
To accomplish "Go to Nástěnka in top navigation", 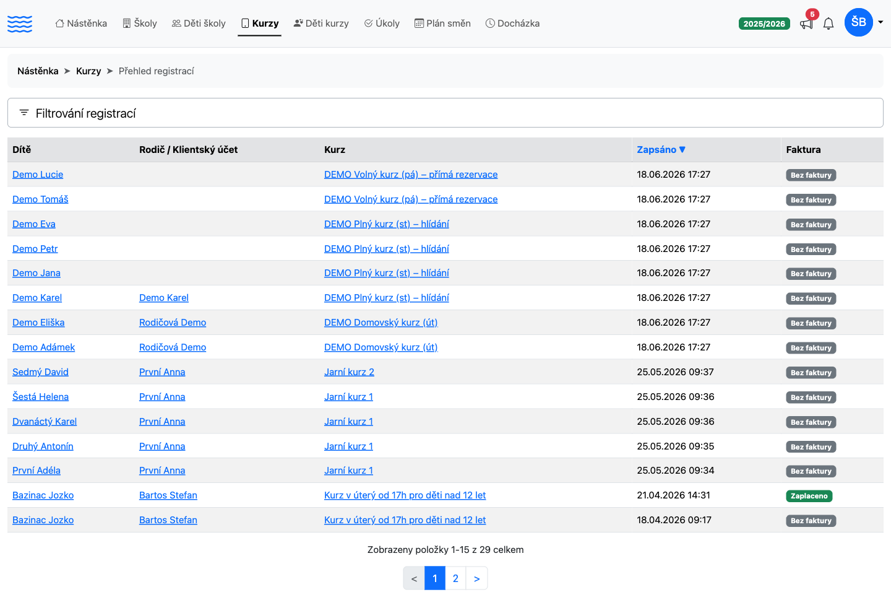I will pos(81,24).
